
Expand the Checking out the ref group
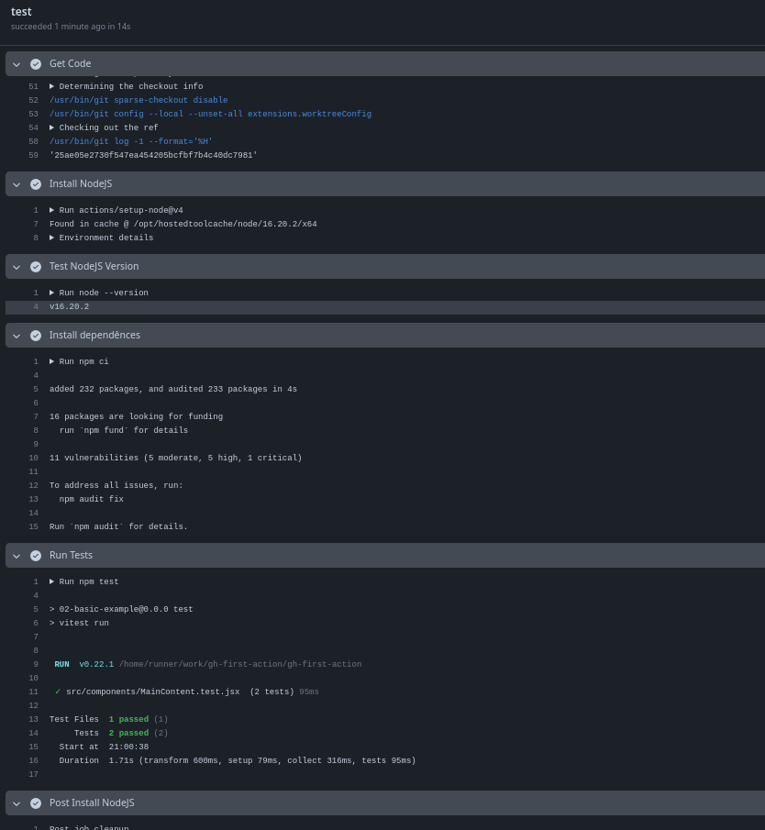tap(52, 127)
